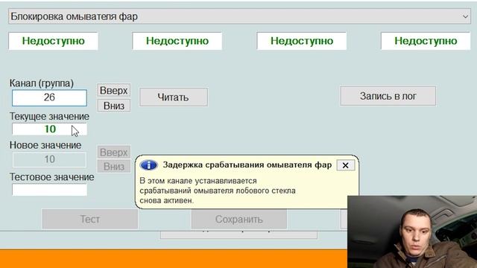Screen dimensions: 477x268
Task: Click the Тест button
Action: pos(89,219)
